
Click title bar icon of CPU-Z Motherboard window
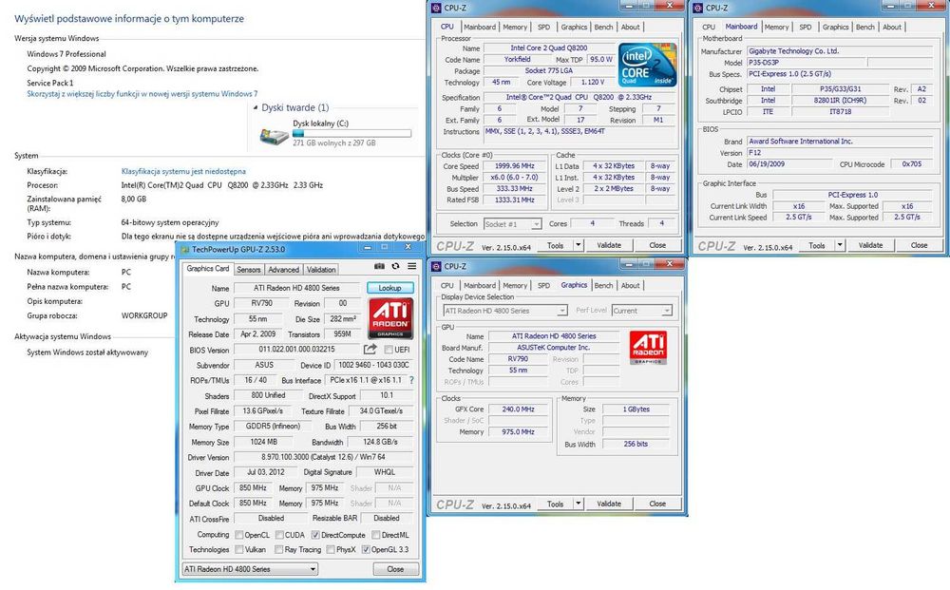pos(698,8)
